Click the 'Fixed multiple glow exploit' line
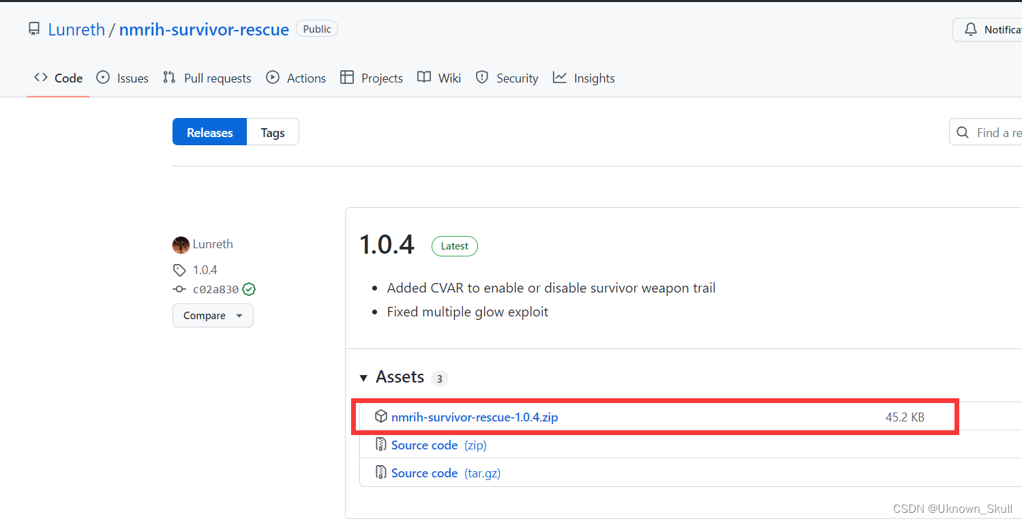Screen dimensions: 1022x521 468,312
